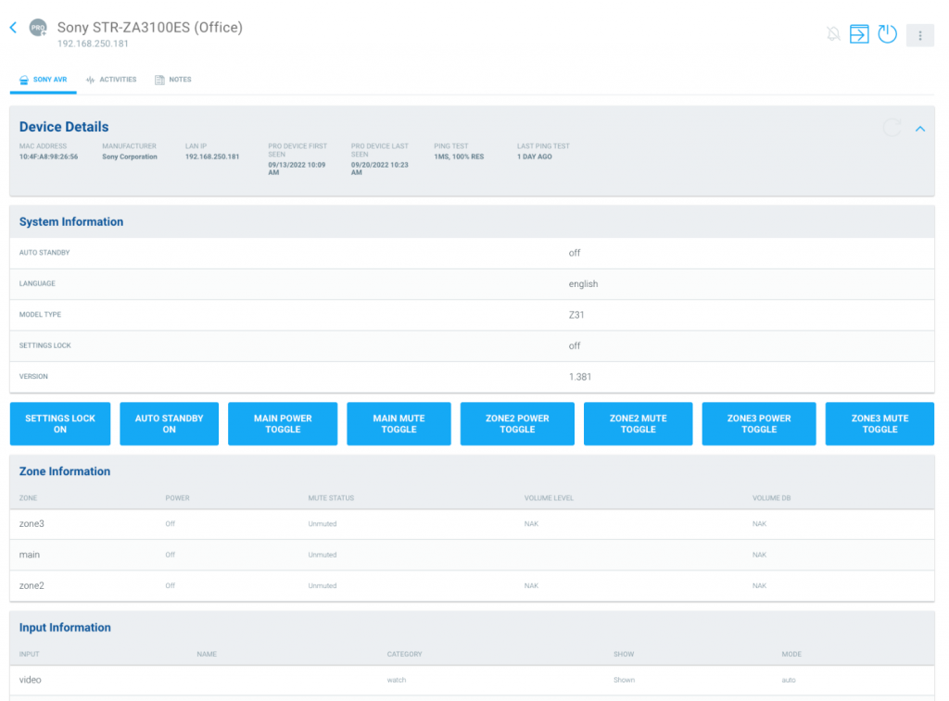Click the Mode column header in Input Information
This screenshot has width=949, height=701.
pyautogui.click(x=791, y=655)
